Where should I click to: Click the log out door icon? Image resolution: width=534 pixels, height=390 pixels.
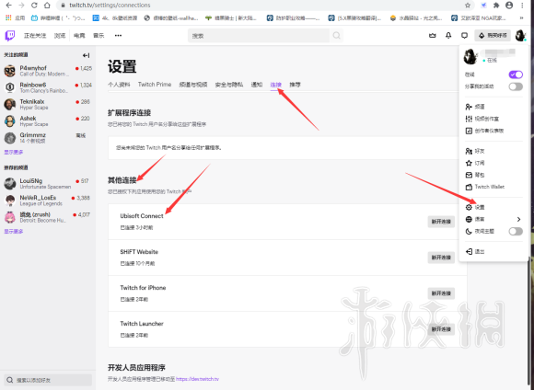(x=469, y=251)
